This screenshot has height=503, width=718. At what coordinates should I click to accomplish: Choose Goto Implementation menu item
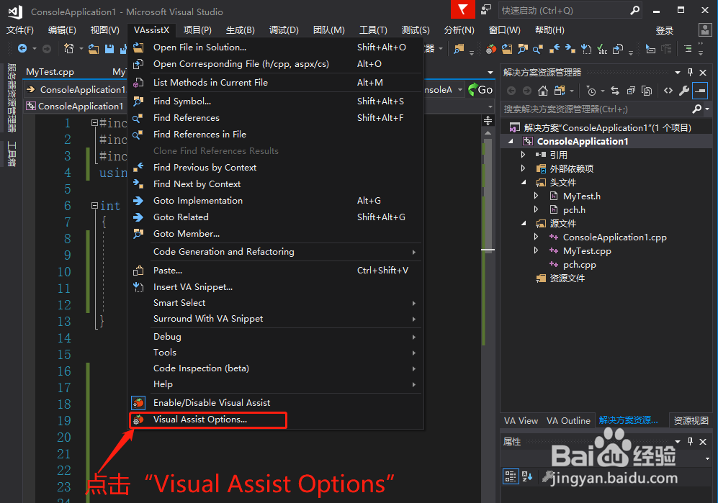click(275, 201)
